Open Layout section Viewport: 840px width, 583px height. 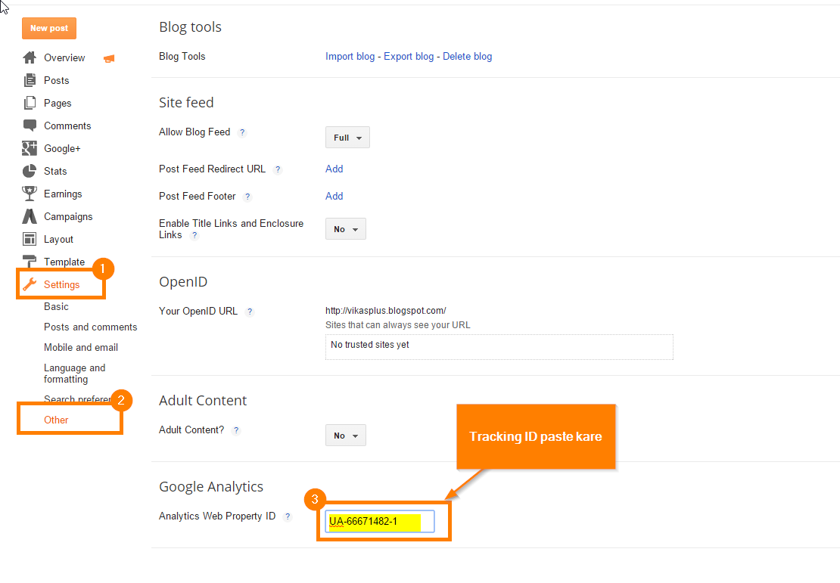[x=58, y=239]
